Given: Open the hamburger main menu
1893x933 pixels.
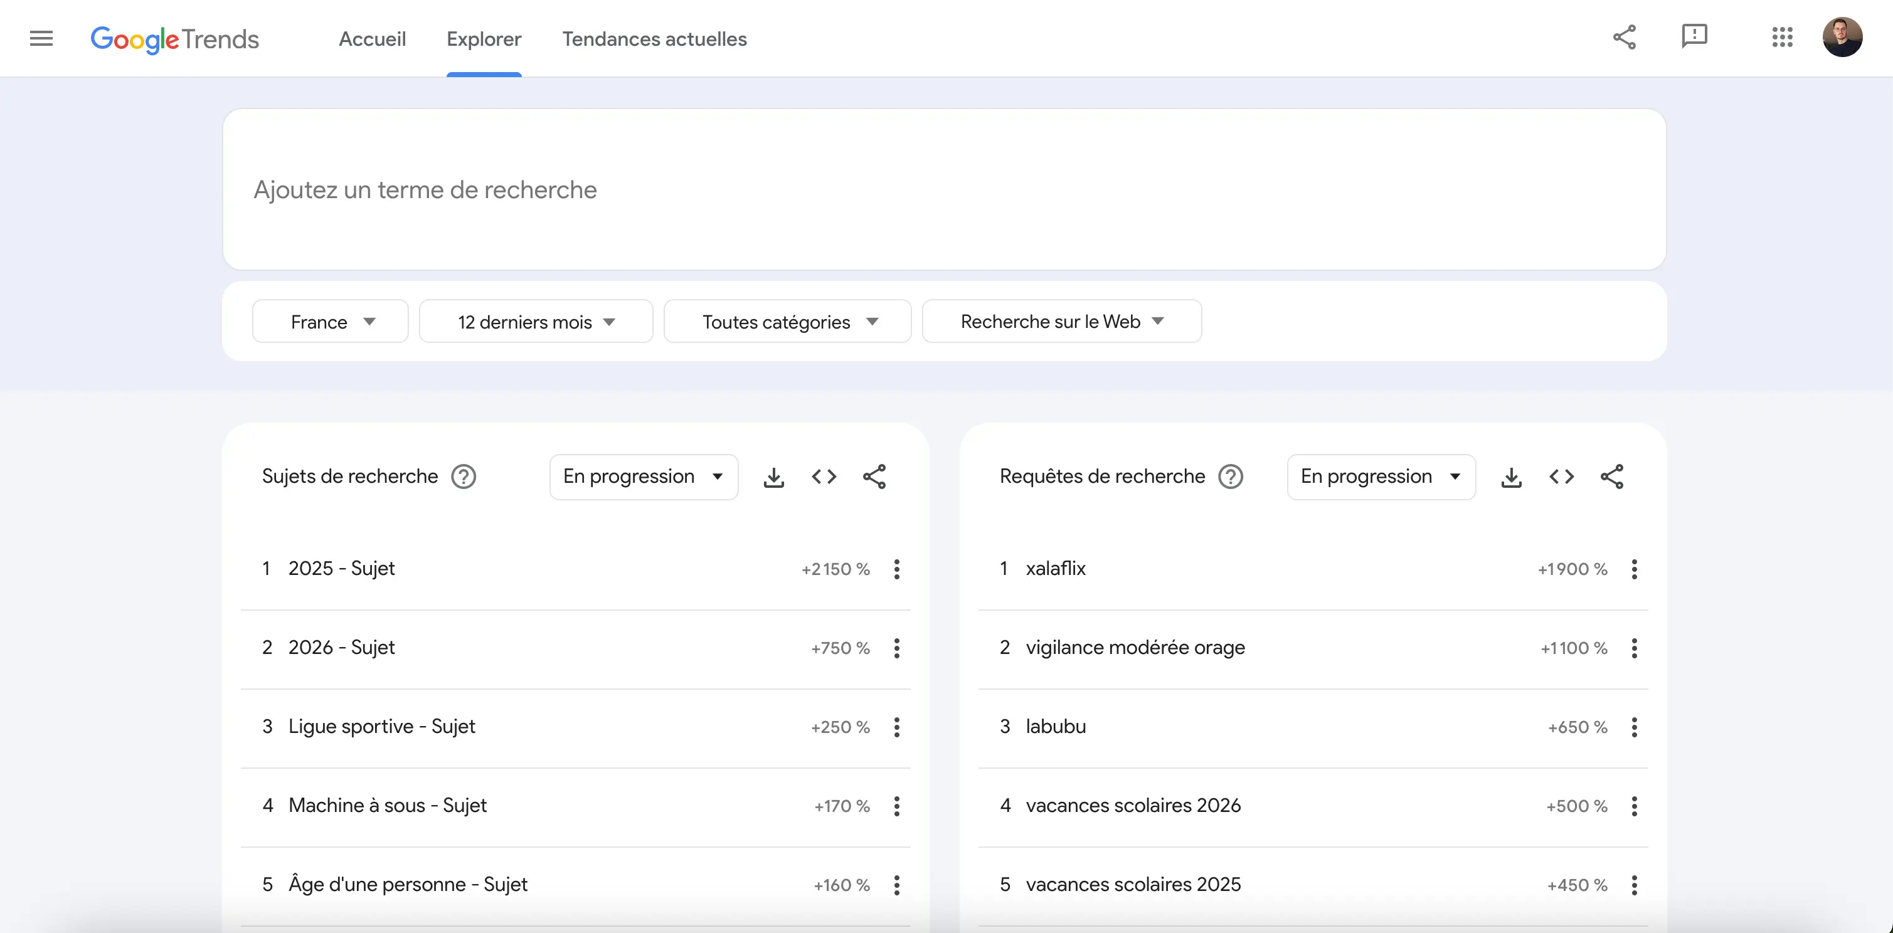Looking at the screenshot, I should click(41, 38).
